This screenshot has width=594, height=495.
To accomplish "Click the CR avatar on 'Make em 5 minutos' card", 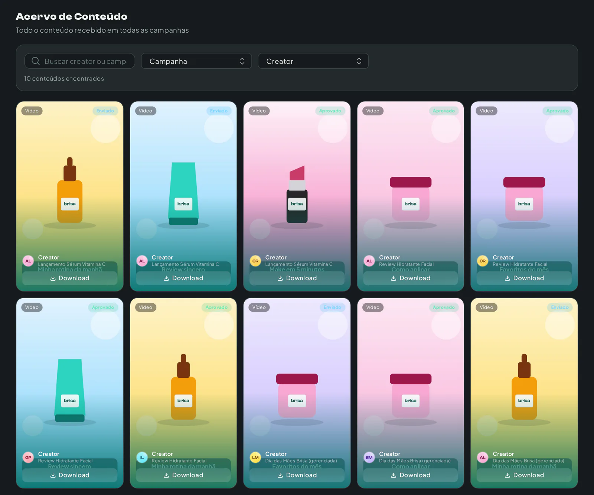I will (x=255, y=261).
